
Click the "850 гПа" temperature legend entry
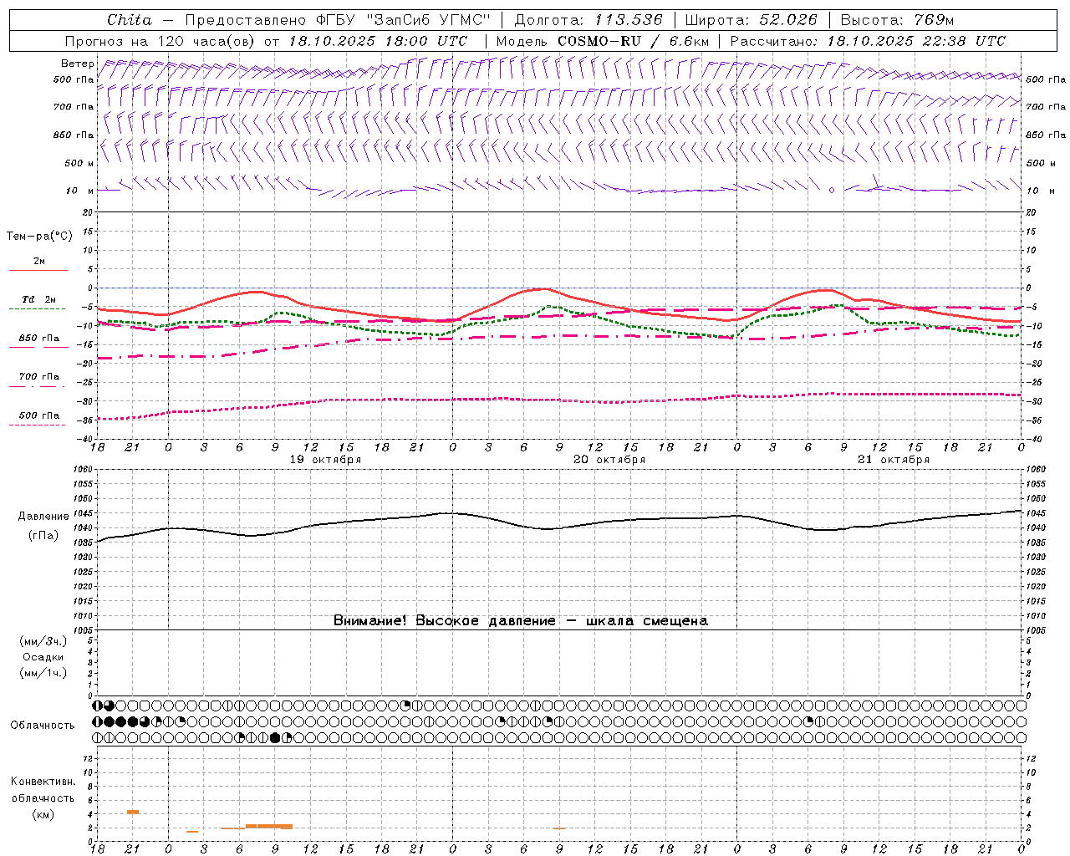(39, 339)
